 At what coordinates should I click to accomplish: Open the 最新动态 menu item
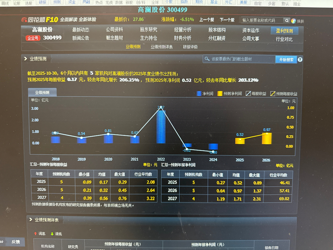coord(81,30)
